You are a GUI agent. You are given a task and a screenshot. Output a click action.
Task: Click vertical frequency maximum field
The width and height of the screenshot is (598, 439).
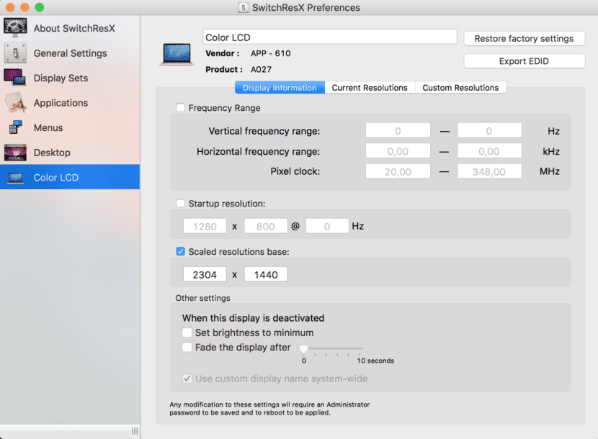489,131
